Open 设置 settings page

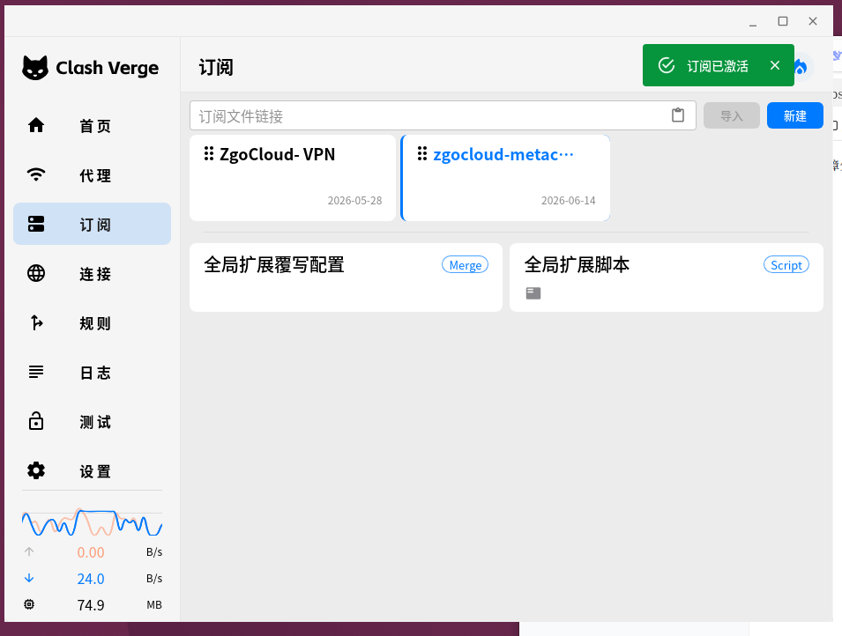[x=92, y=470]
